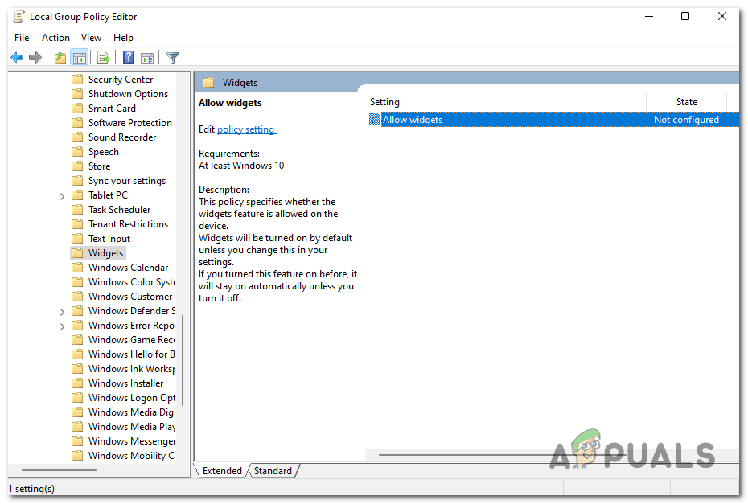Click the Not configured state cell

[686, 119]
